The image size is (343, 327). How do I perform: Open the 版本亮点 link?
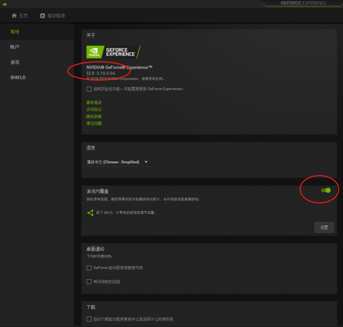point(94,102)
